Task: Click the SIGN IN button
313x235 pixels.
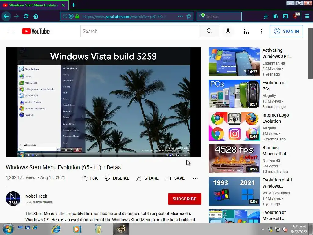Action: [286, 31]
